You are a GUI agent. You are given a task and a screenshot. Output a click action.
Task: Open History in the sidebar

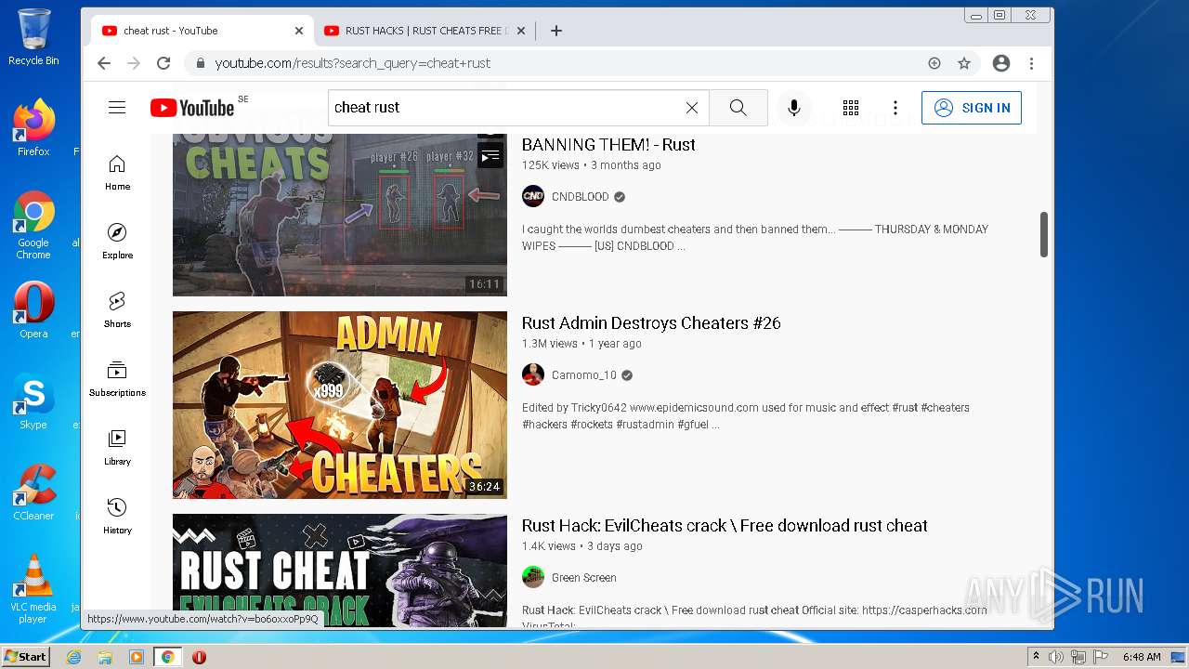point(117,517)
